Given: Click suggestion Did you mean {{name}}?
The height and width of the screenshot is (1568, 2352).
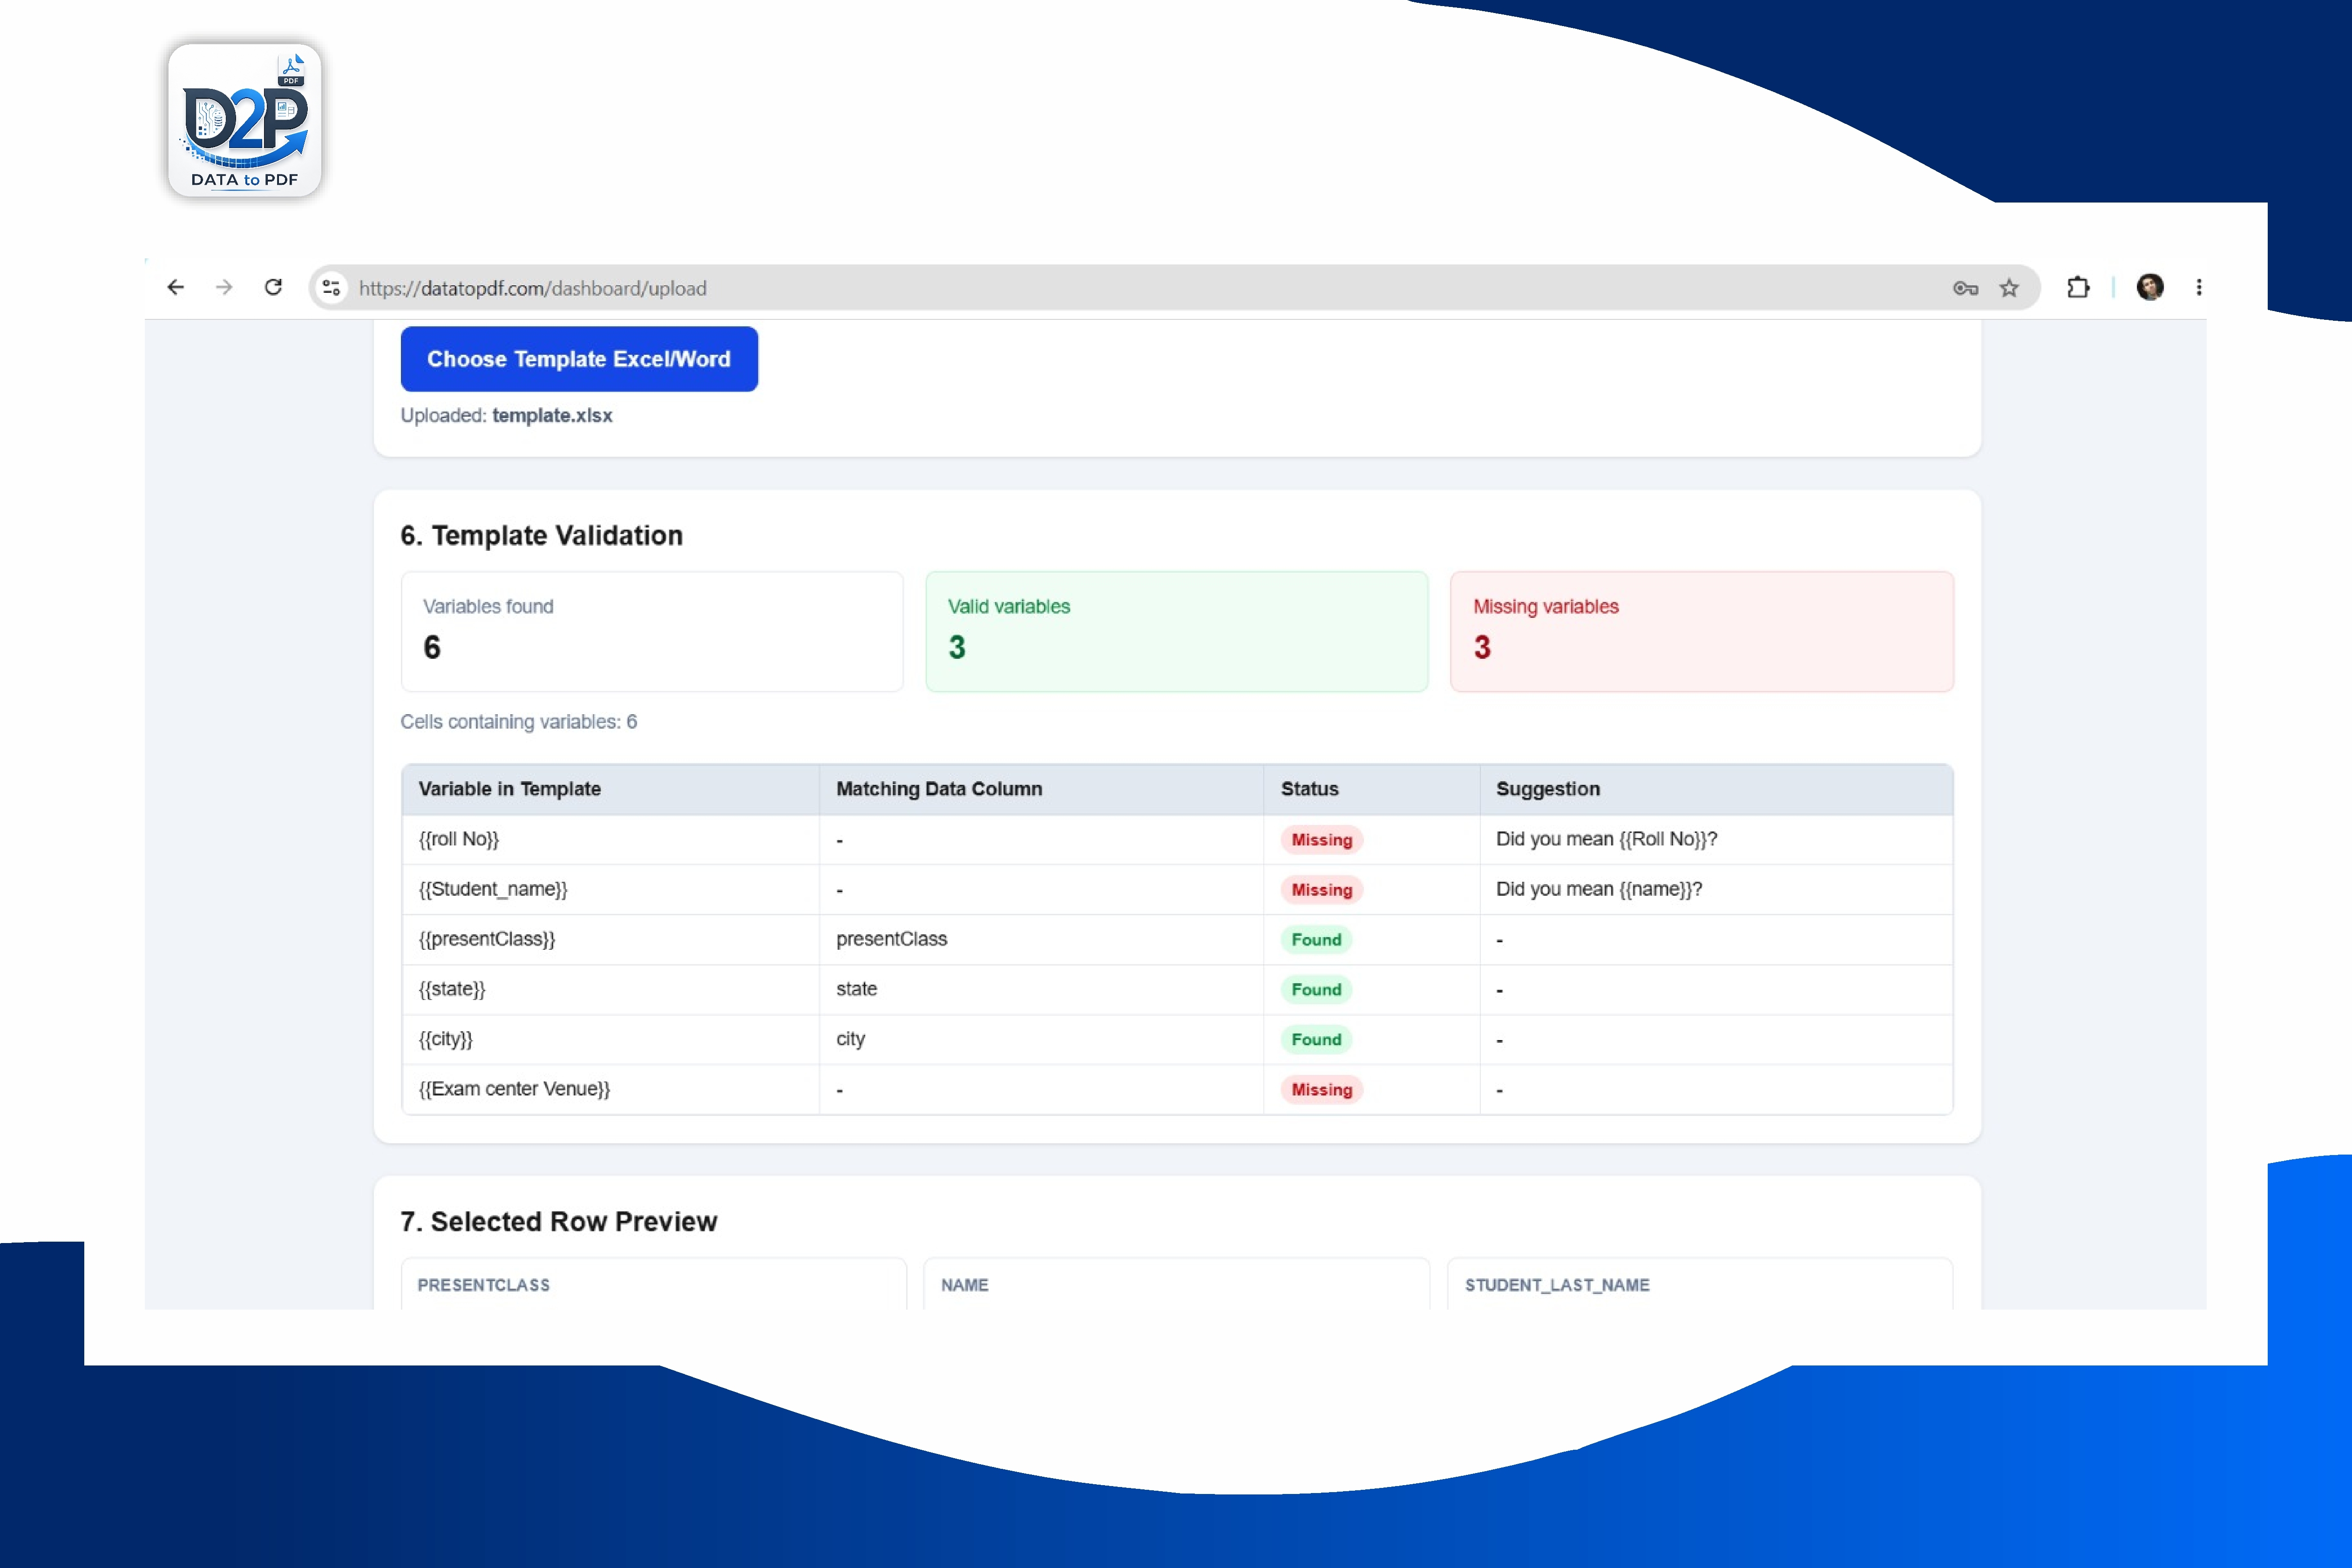Looking at the screenshot, I should (1599, 890).
